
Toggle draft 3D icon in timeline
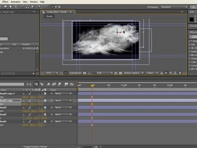pos(42,84)
